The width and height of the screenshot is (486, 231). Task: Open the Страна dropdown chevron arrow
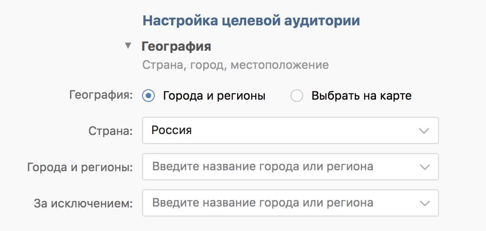(424, 131)
